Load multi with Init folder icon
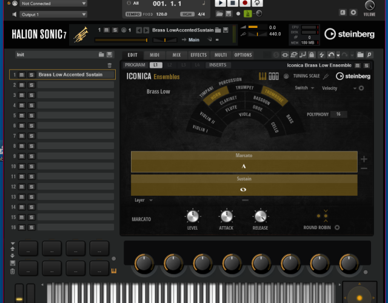The image size is (388, 303). pos(101,55)
